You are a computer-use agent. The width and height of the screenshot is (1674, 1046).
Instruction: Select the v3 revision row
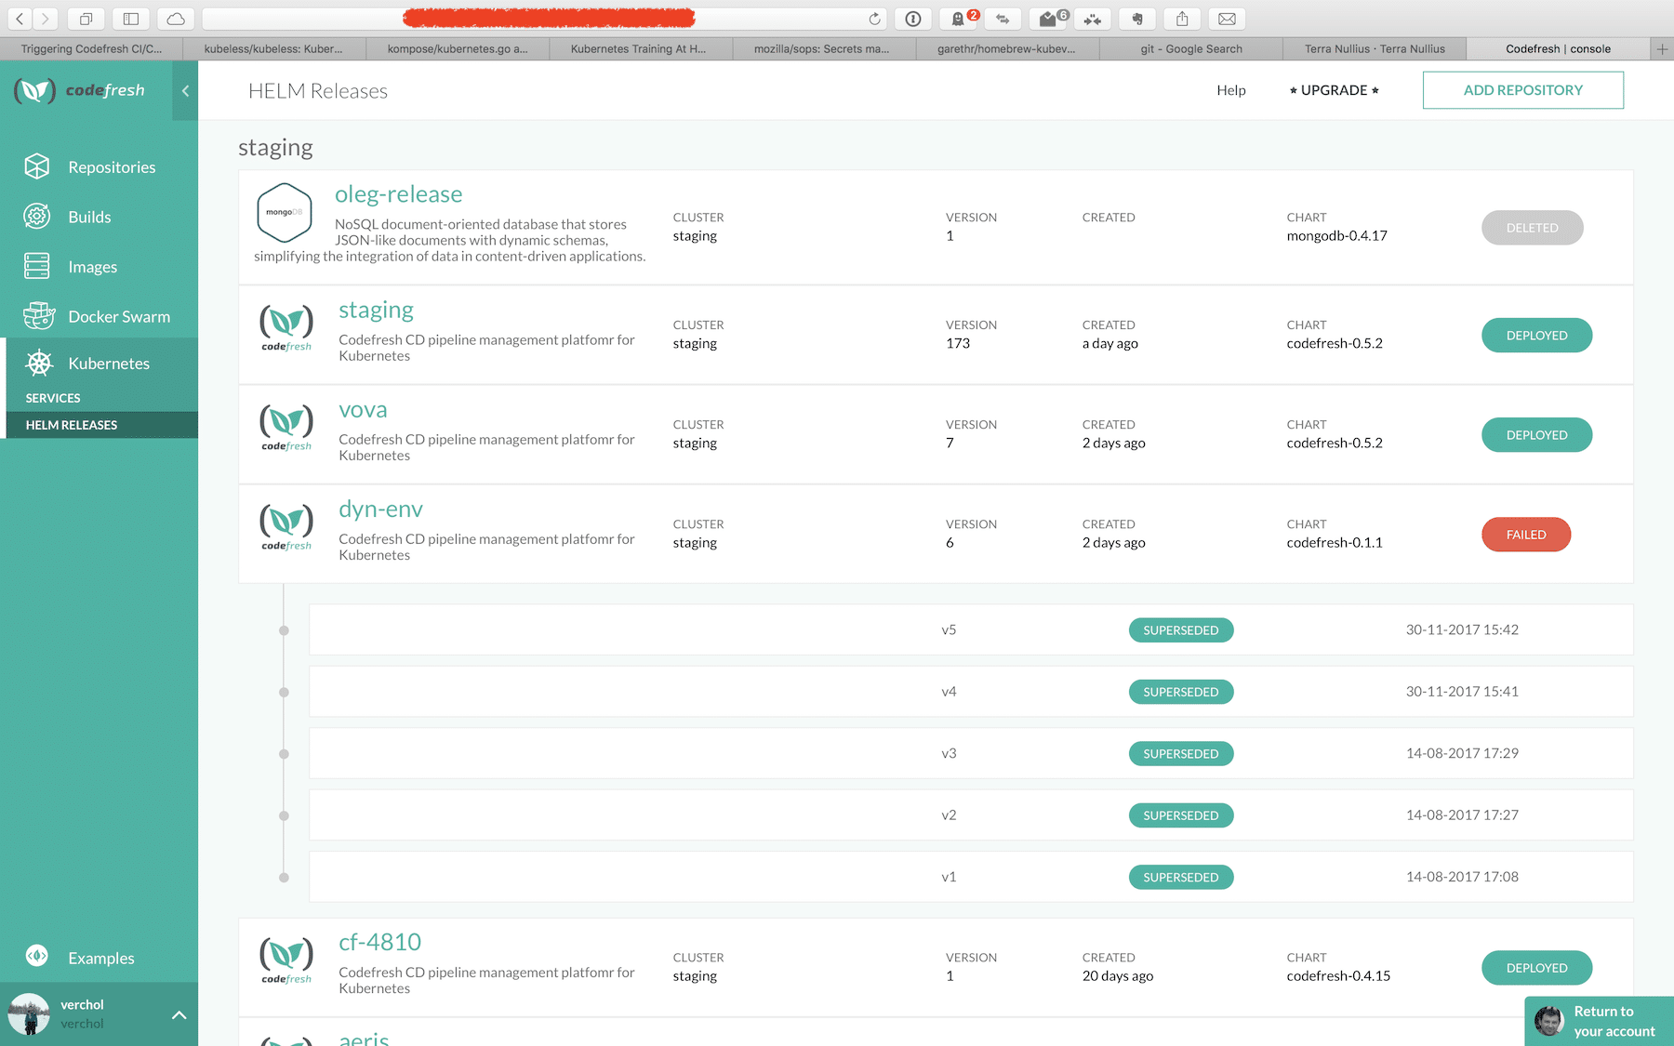pyautogui.click(x=971, y=754)
